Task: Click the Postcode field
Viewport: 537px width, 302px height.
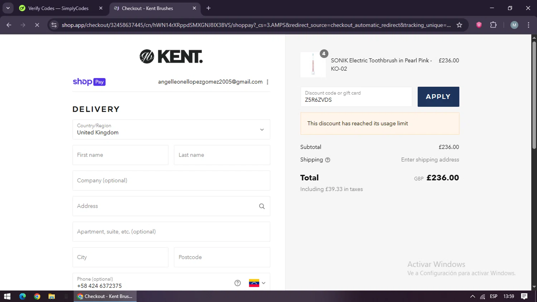Action: tap(222, 257)
